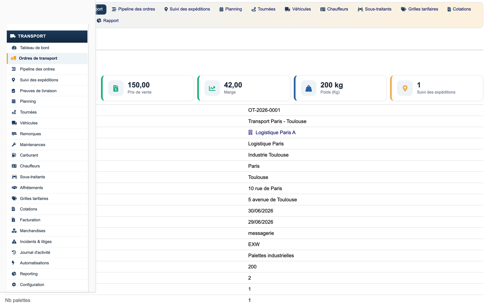Viewport: 488px width, 305px height.
Task: Open Journal d'activité menu entry
Action: [47, 252]
